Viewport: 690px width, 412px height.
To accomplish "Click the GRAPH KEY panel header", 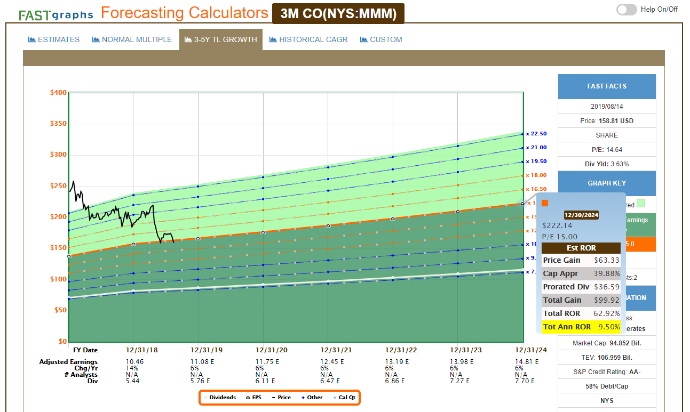I will (607, 183).
